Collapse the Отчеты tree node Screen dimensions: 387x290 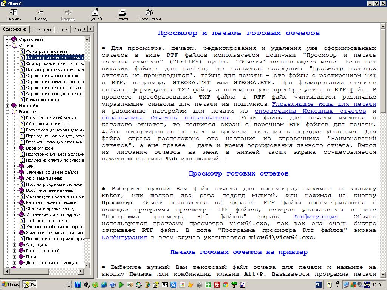(7, 45)
